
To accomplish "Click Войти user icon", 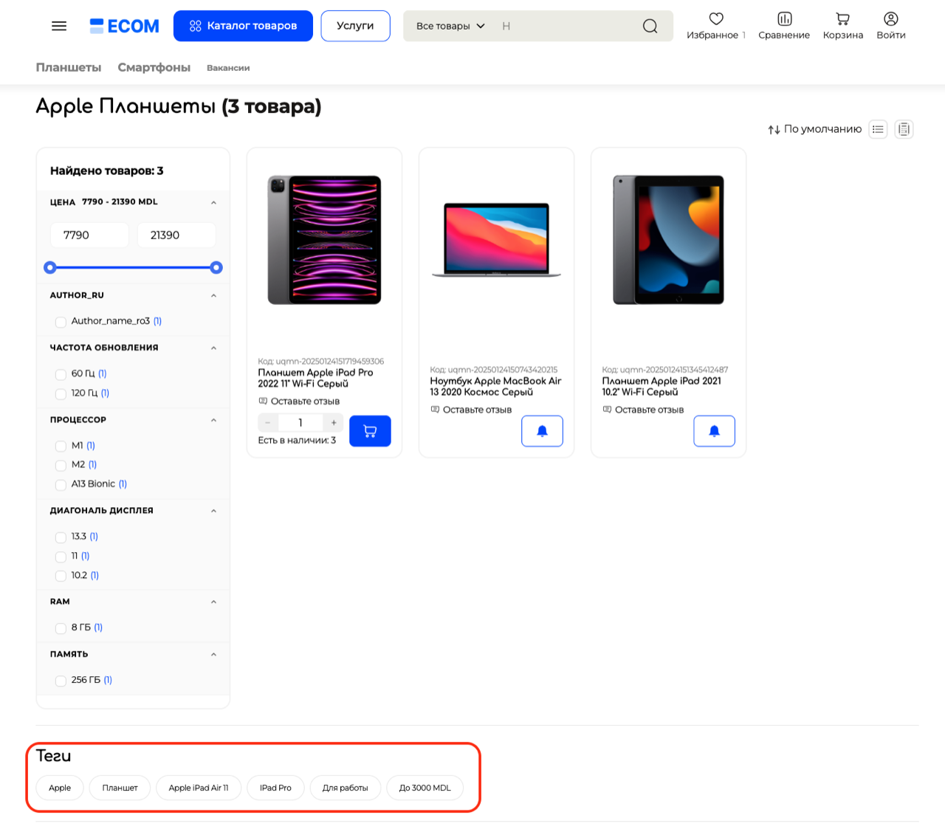I will 891,18.
